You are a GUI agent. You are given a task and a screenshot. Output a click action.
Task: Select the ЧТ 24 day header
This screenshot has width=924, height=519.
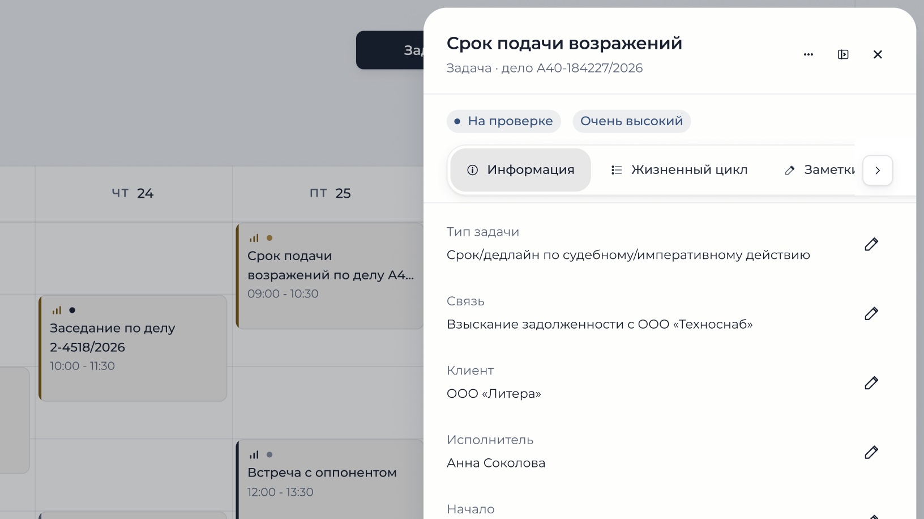pos(132,193)
